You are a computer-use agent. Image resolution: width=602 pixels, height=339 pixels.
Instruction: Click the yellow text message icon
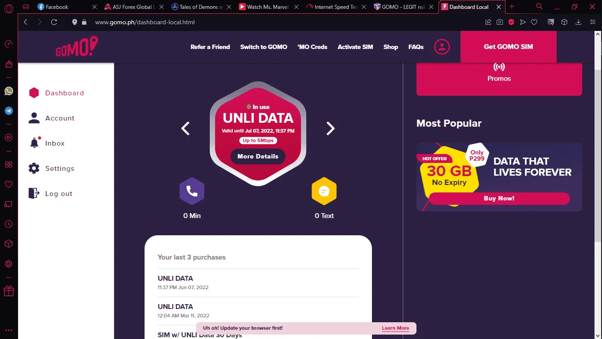pos(324,191)
